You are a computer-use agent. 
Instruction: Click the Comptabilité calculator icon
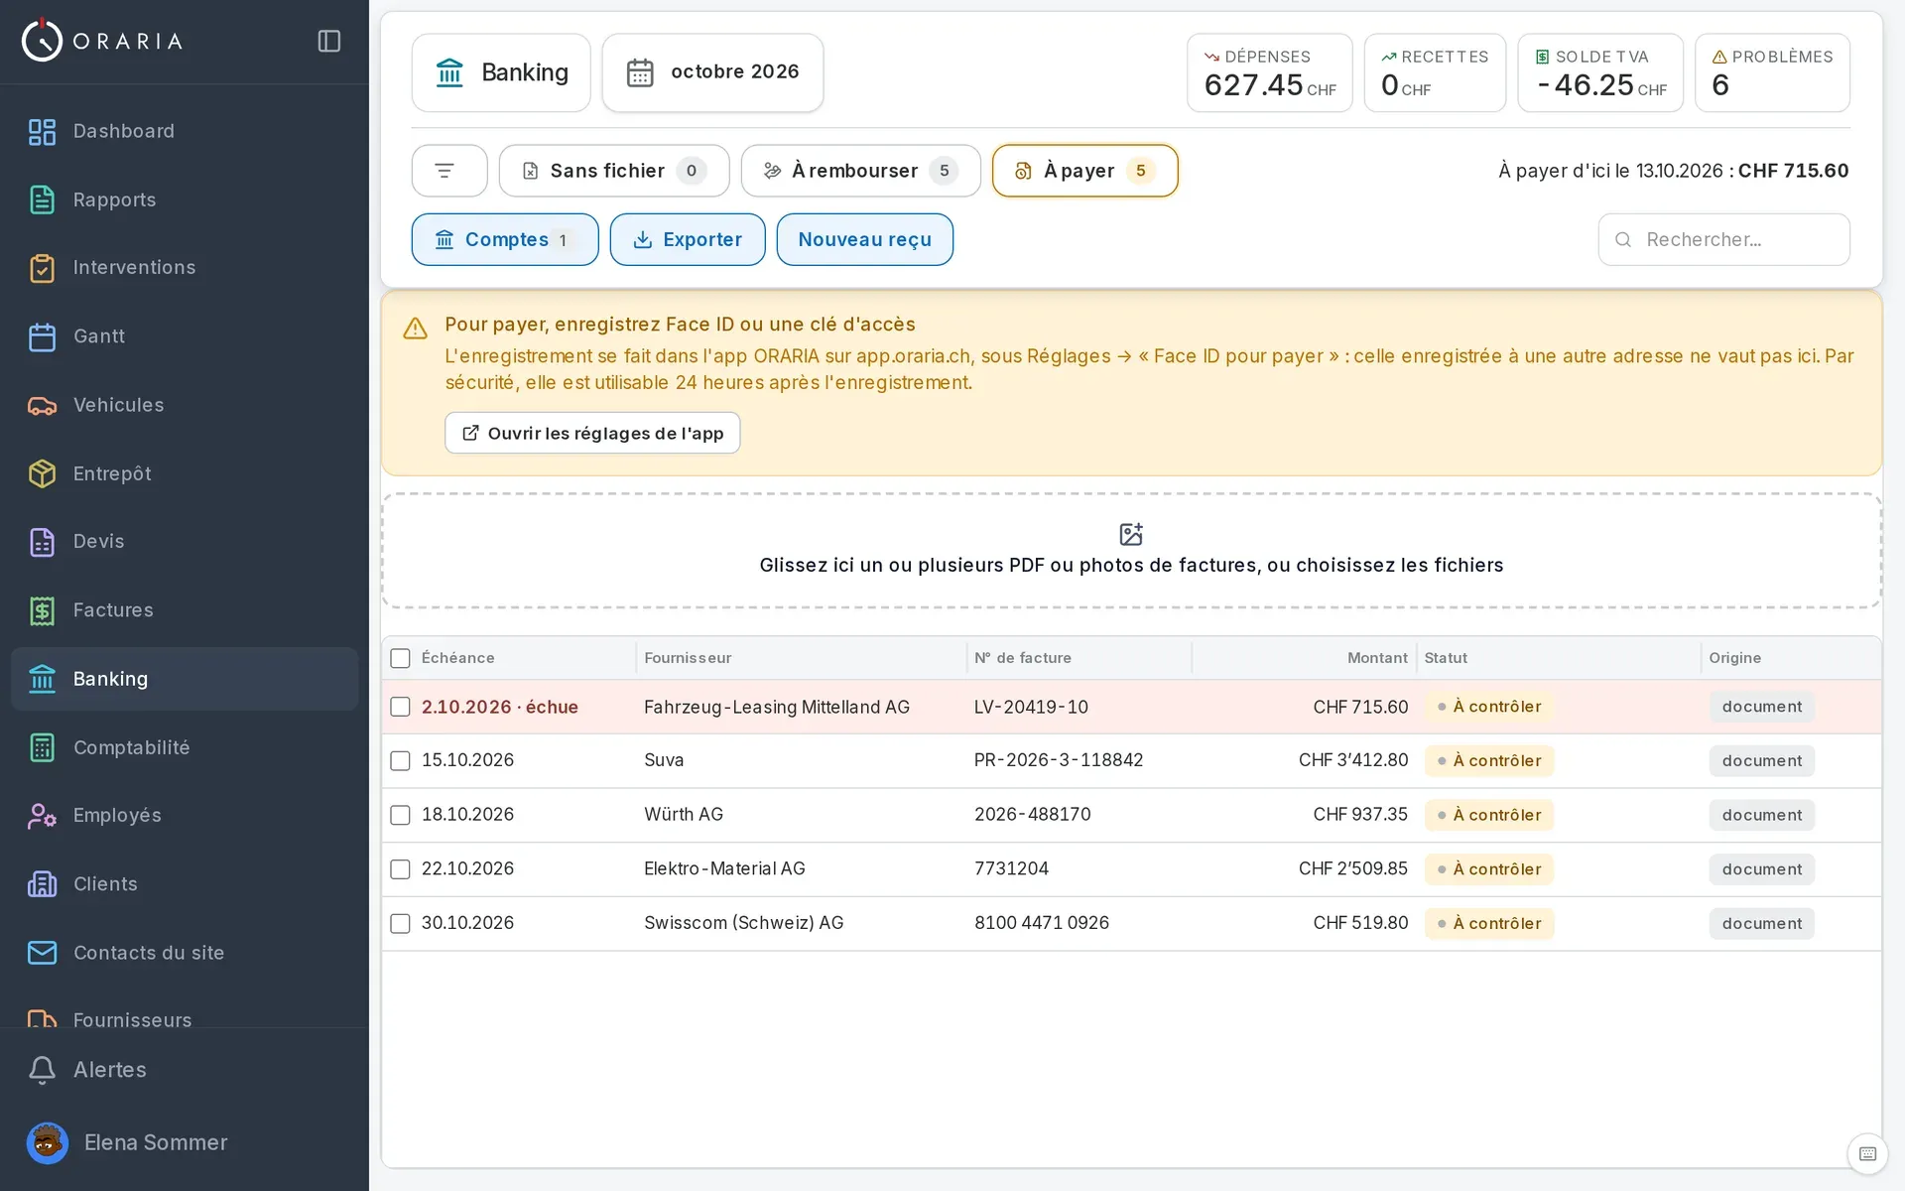point(42,747)
